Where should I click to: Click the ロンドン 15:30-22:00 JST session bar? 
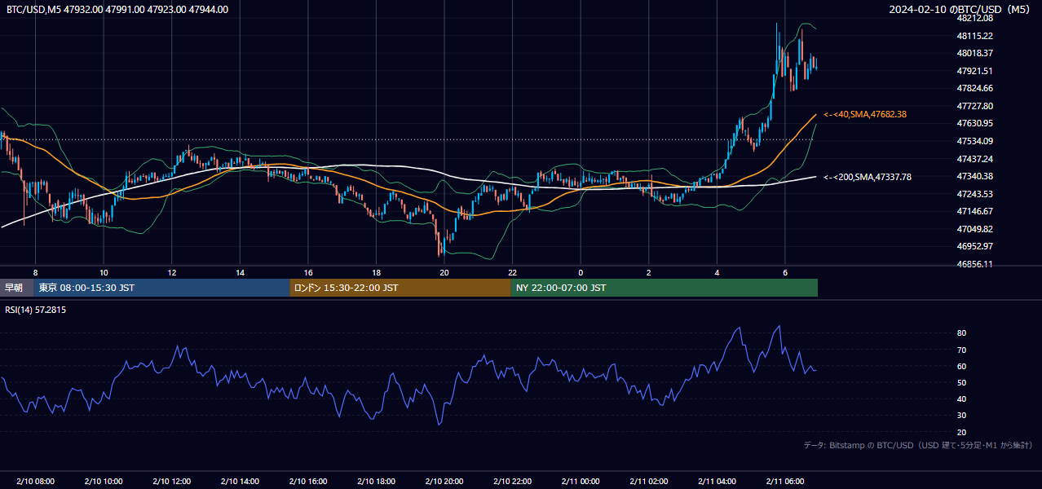click(400, 288)
